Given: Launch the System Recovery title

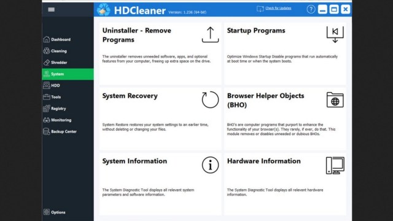Looking at the screenshot, I should (x=130, y=96).
